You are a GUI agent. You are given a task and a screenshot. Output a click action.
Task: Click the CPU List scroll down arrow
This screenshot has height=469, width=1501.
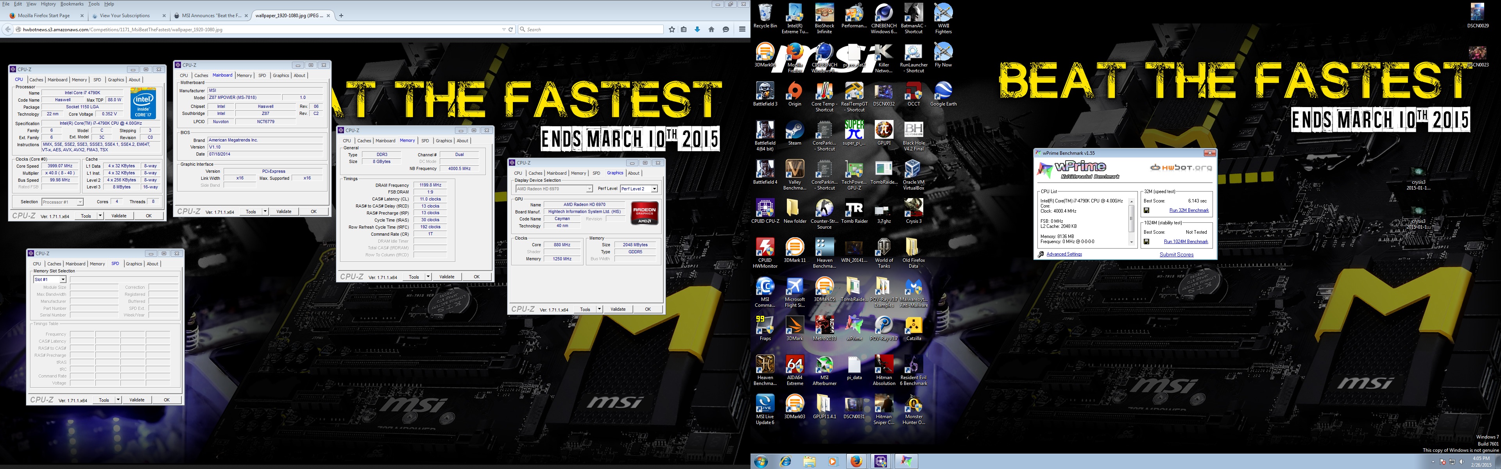(1132, 242)
